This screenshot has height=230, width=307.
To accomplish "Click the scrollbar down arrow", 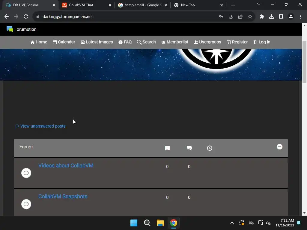I will click(x=305, y=213).
